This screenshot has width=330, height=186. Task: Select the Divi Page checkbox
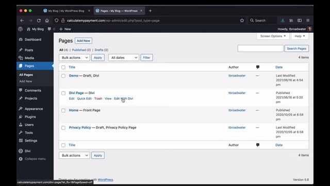tap(63, 93)
